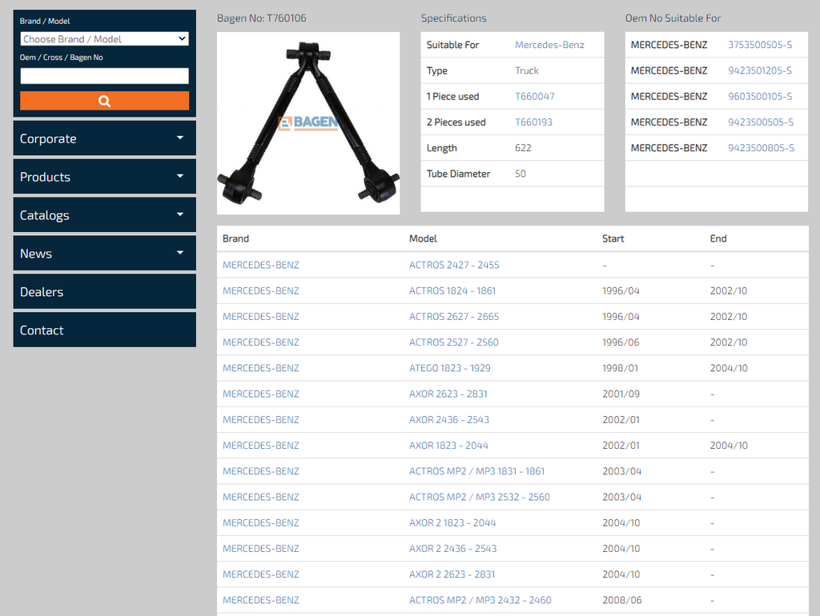Expand the Corporate menu
Screen dimensions: 820x616
coord(104,138)
